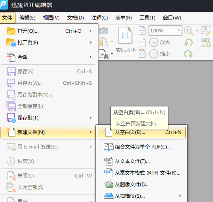The width and height of the screenshot is (213, 202).
Task: Click the combine files icon
Action: [109, 147]
